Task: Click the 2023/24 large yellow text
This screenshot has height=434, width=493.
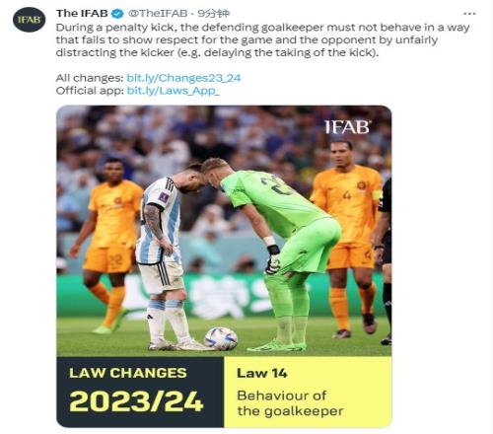Action: 136,401
